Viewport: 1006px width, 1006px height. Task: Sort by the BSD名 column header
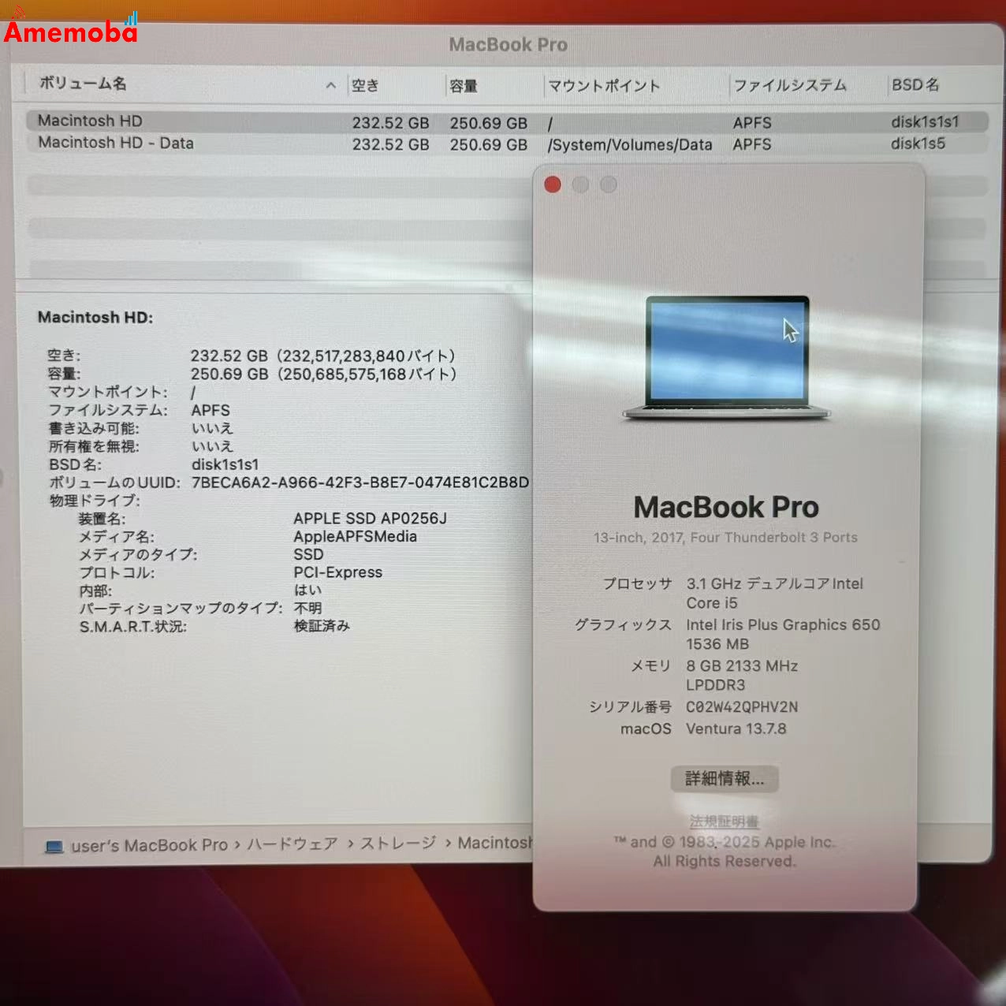(x=915, y=85)
